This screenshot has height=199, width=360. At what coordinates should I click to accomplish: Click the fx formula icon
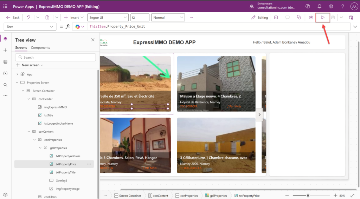click(x=68, y=27)
